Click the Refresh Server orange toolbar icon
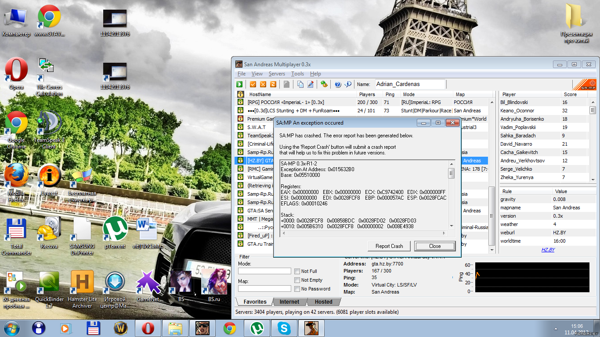The height and width of the screenshot is (337, 600). [x=273, y=84]
